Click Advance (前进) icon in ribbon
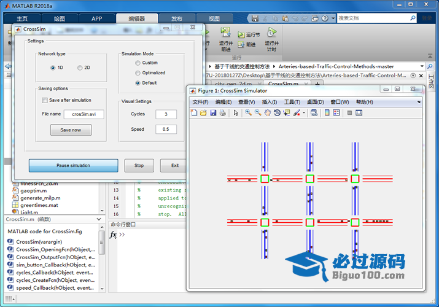The width and height of the screenshot is (439, 307). [247, 44]
